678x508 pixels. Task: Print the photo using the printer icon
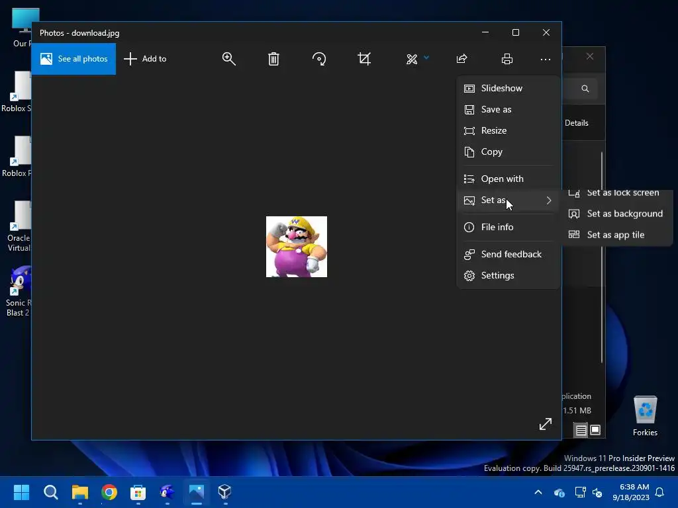pyautogui.click(x=507, y=59)
